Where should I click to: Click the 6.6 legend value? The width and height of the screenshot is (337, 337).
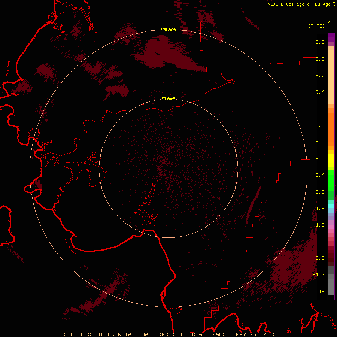click(320, 109)
